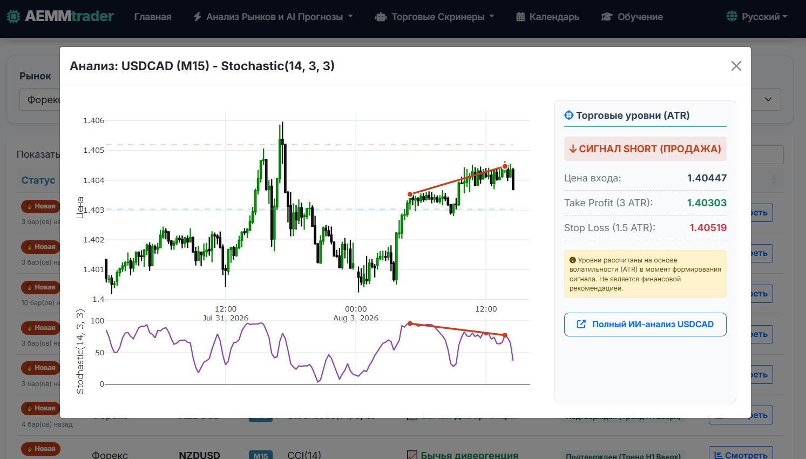Click the right divergence marker on the price chart
806x459 pixels.
point(505,166)
